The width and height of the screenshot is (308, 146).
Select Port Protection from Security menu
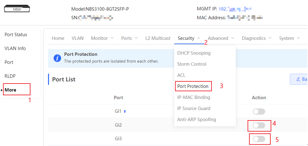coord(193,86)
